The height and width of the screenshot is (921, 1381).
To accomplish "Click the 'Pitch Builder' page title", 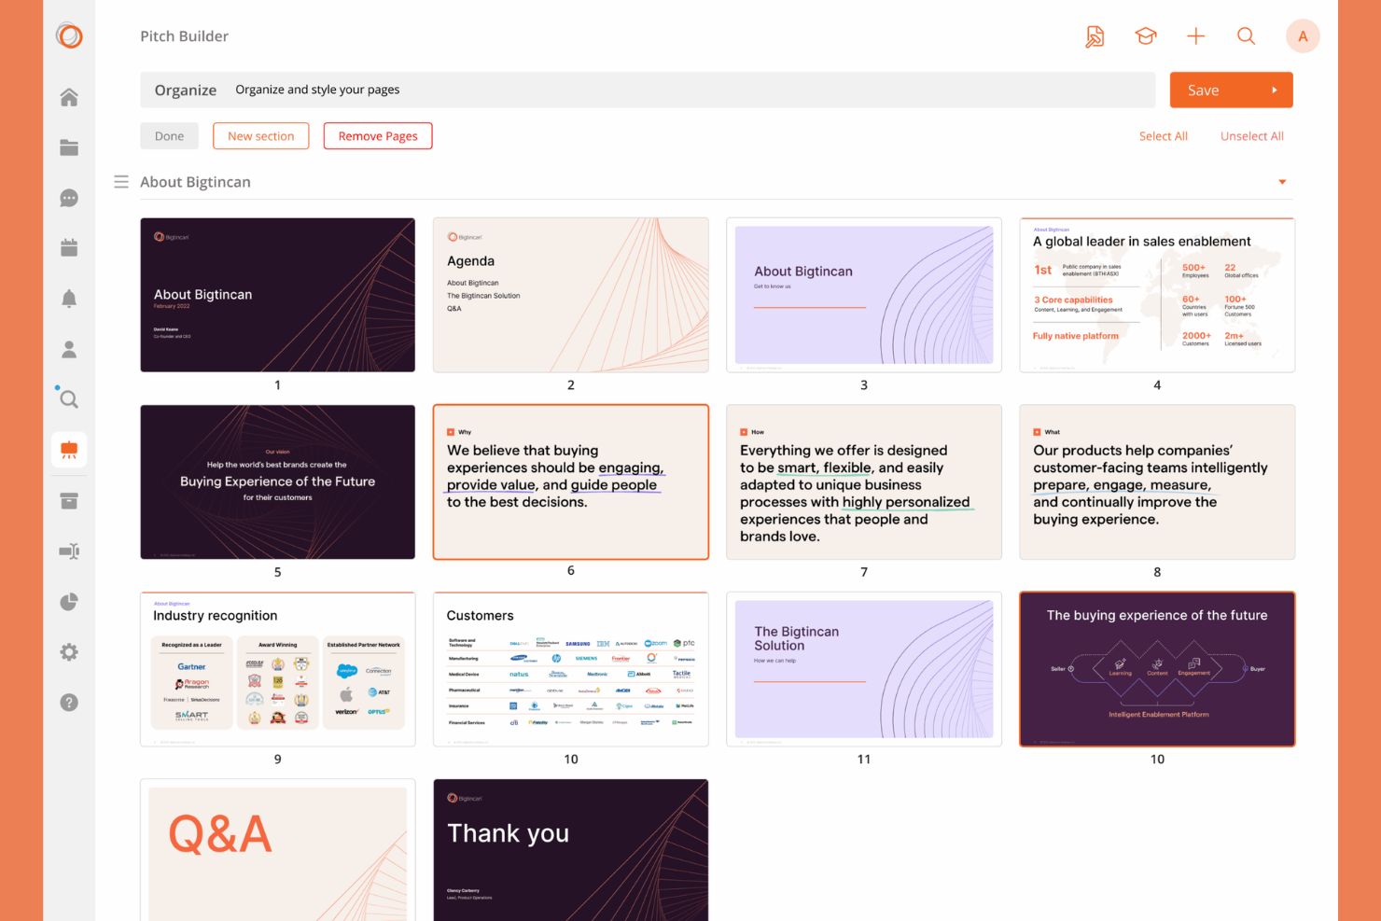I will (x=184, y=36).
